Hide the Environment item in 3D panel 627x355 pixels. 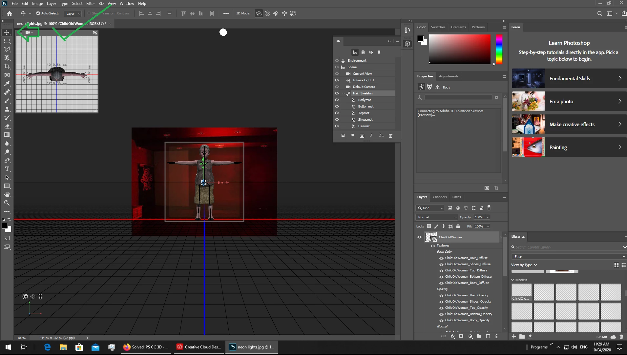coord(337,61)
